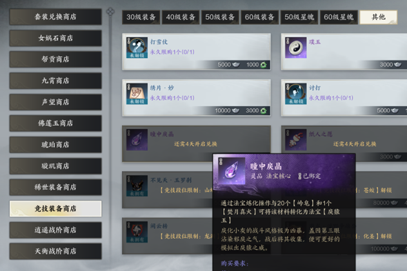Open the 50级装备 tab
Image resolution: width=407 pixels, height=271 pixels.
(x=220, y=17)
